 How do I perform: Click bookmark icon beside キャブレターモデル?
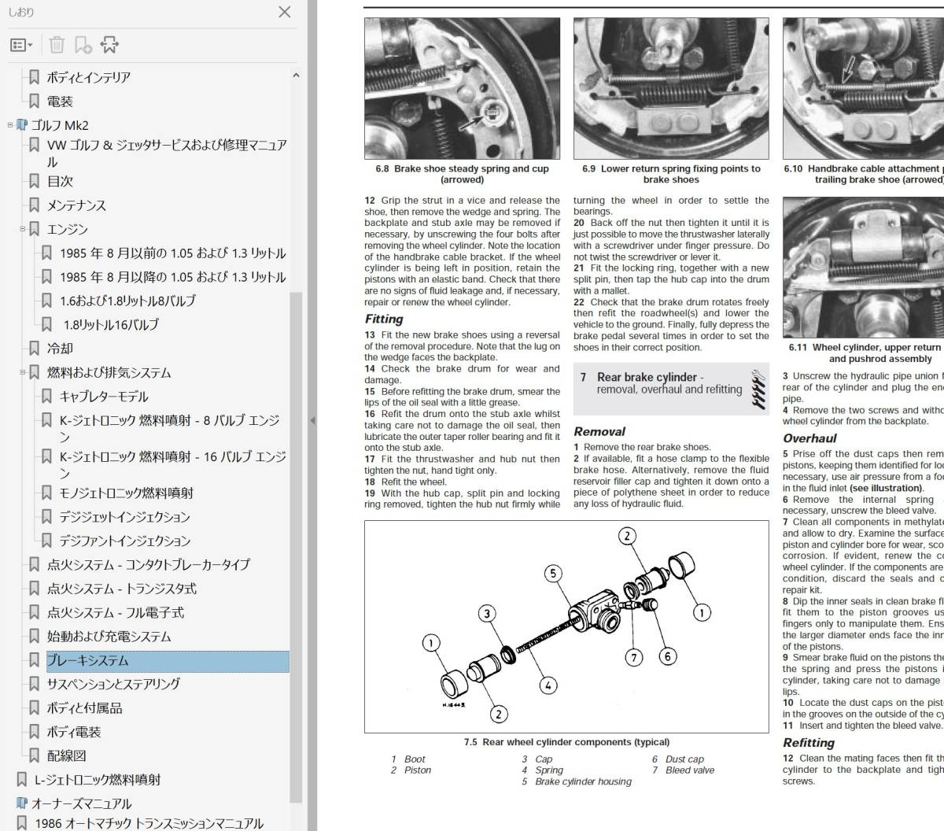coord(46,397)
